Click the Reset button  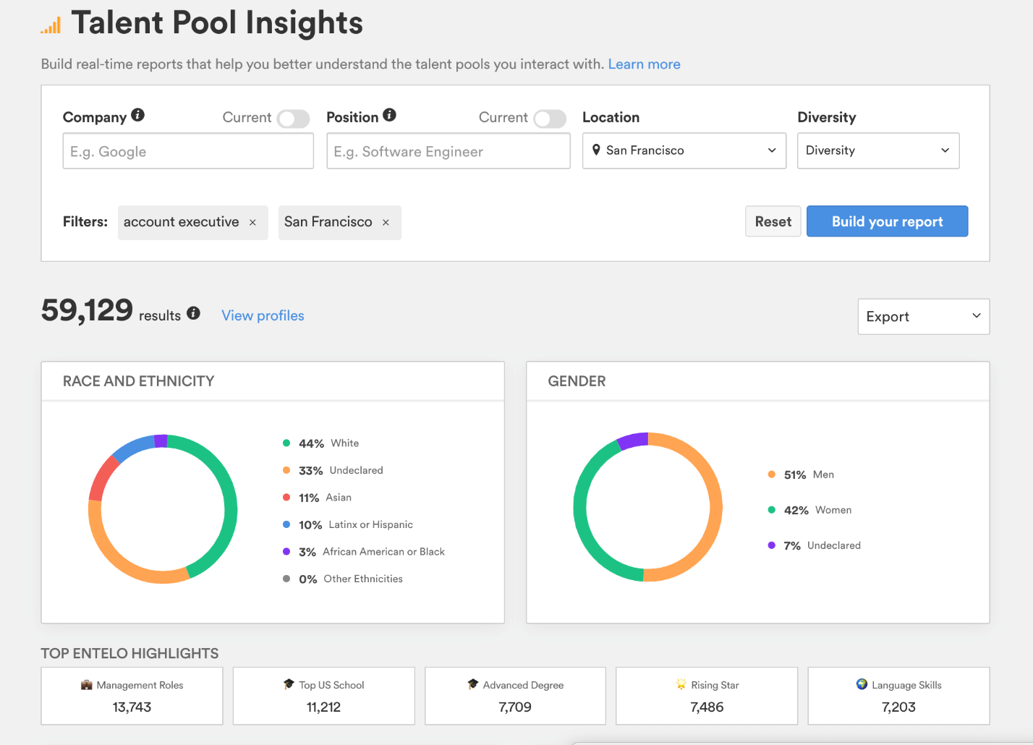(x=773, y=221)
